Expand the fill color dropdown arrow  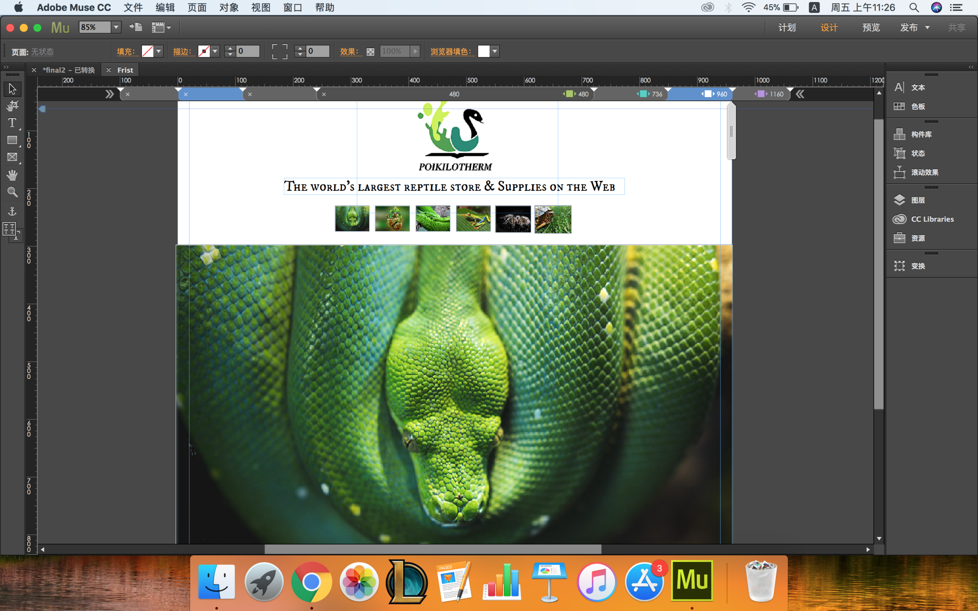(159, 51)
